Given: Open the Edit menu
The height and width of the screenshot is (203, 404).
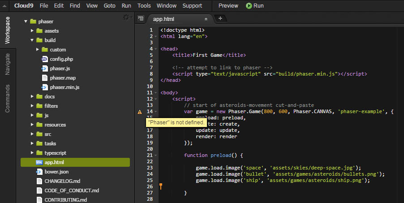Looking at the screenshot, I should [x=59, y=6].
